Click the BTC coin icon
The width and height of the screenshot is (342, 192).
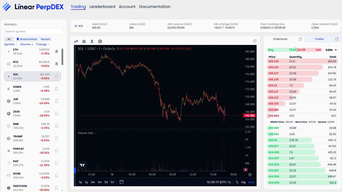pos(9,64)
